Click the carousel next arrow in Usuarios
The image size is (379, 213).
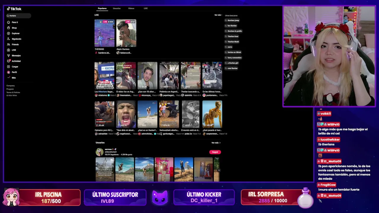[219, 170]
